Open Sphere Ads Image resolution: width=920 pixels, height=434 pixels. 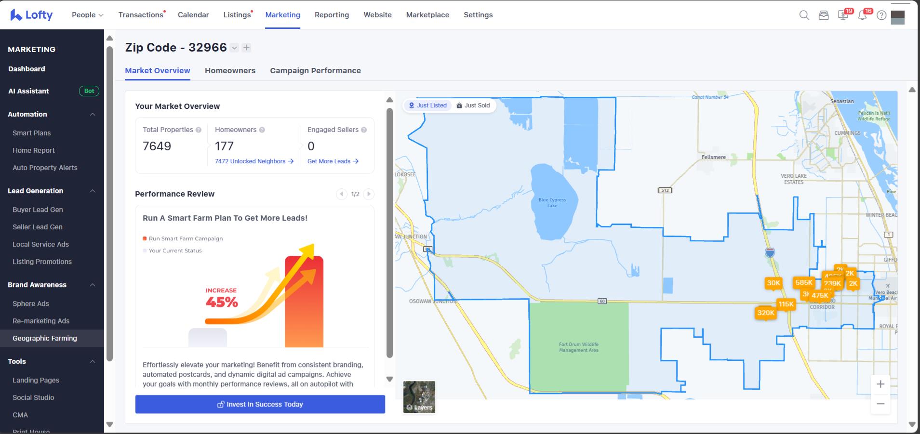31,303
